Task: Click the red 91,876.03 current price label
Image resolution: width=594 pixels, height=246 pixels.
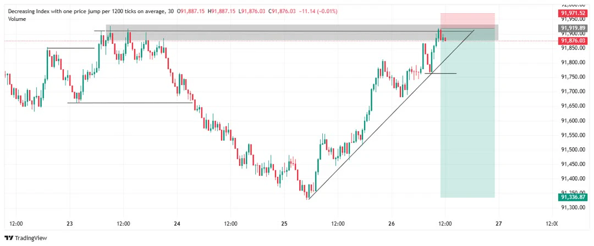Action: 574,41
